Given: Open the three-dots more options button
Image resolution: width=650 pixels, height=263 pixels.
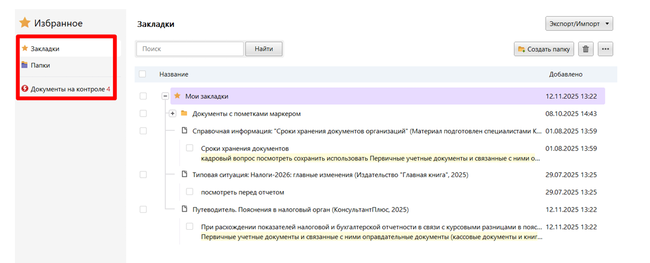Looking at the screenshot, I should pyautogui.click(x=605, y=49).
